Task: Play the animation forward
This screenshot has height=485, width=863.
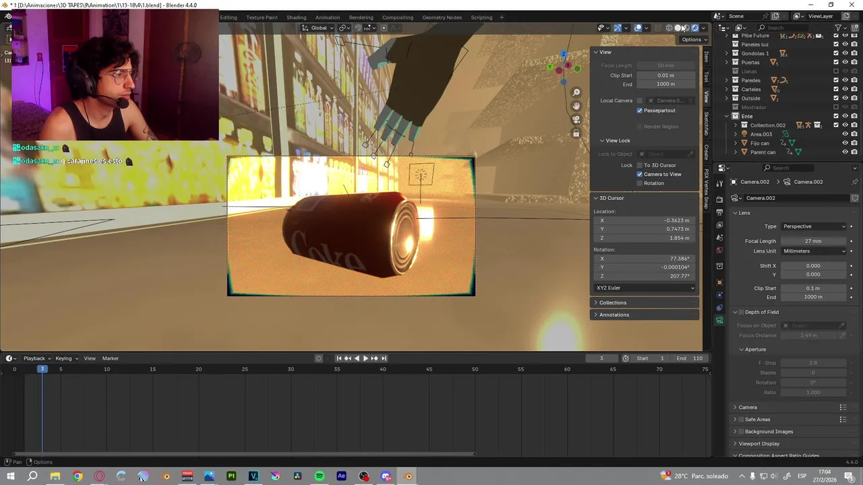Action: click(x=365, y=358)
